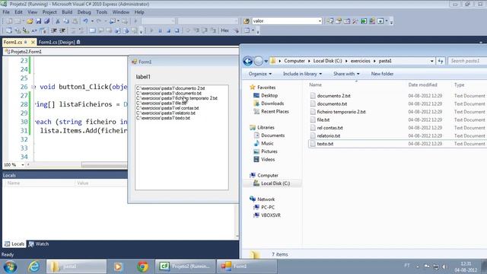Viewport: 487px width, 274px height.
Task: Click the Copy toolbar icon
Action: coord(66,21)
